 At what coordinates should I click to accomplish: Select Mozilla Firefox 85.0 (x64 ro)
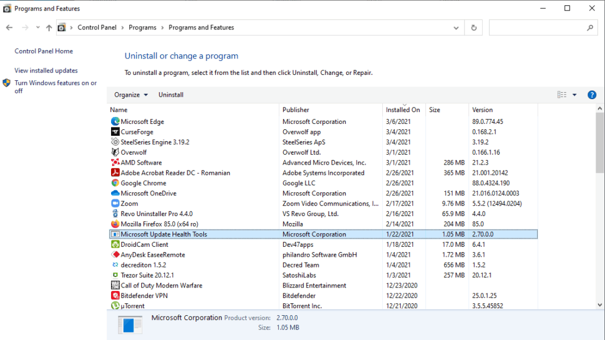coord(160,224)
